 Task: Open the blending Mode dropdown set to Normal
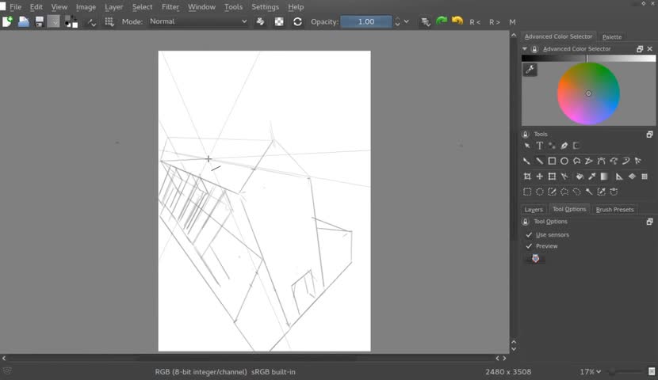[x=198, y=21]
